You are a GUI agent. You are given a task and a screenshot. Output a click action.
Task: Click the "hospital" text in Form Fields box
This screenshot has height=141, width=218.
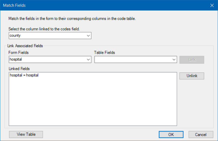[x=16, y=59]
